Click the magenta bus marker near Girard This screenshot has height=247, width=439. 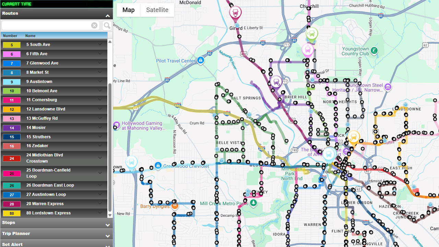[235, 13]
